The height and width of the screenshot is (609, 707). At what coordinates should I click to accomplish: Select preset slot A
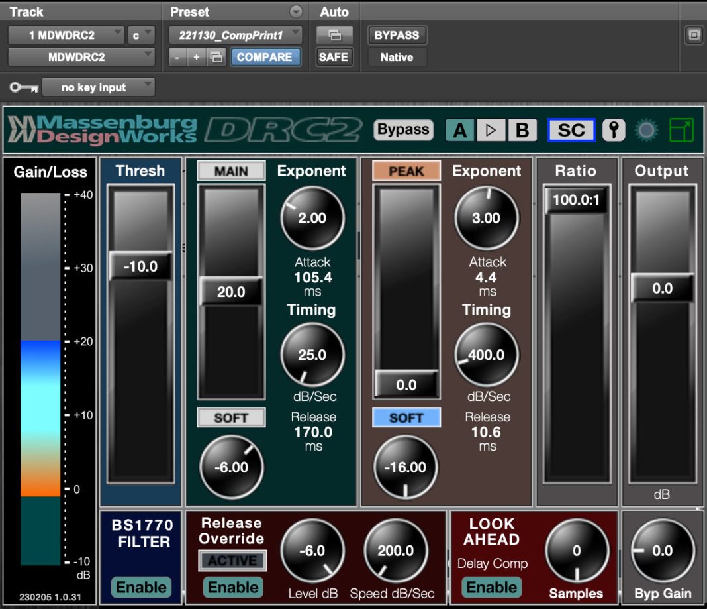pyautogui.click(x=460, y=131)
